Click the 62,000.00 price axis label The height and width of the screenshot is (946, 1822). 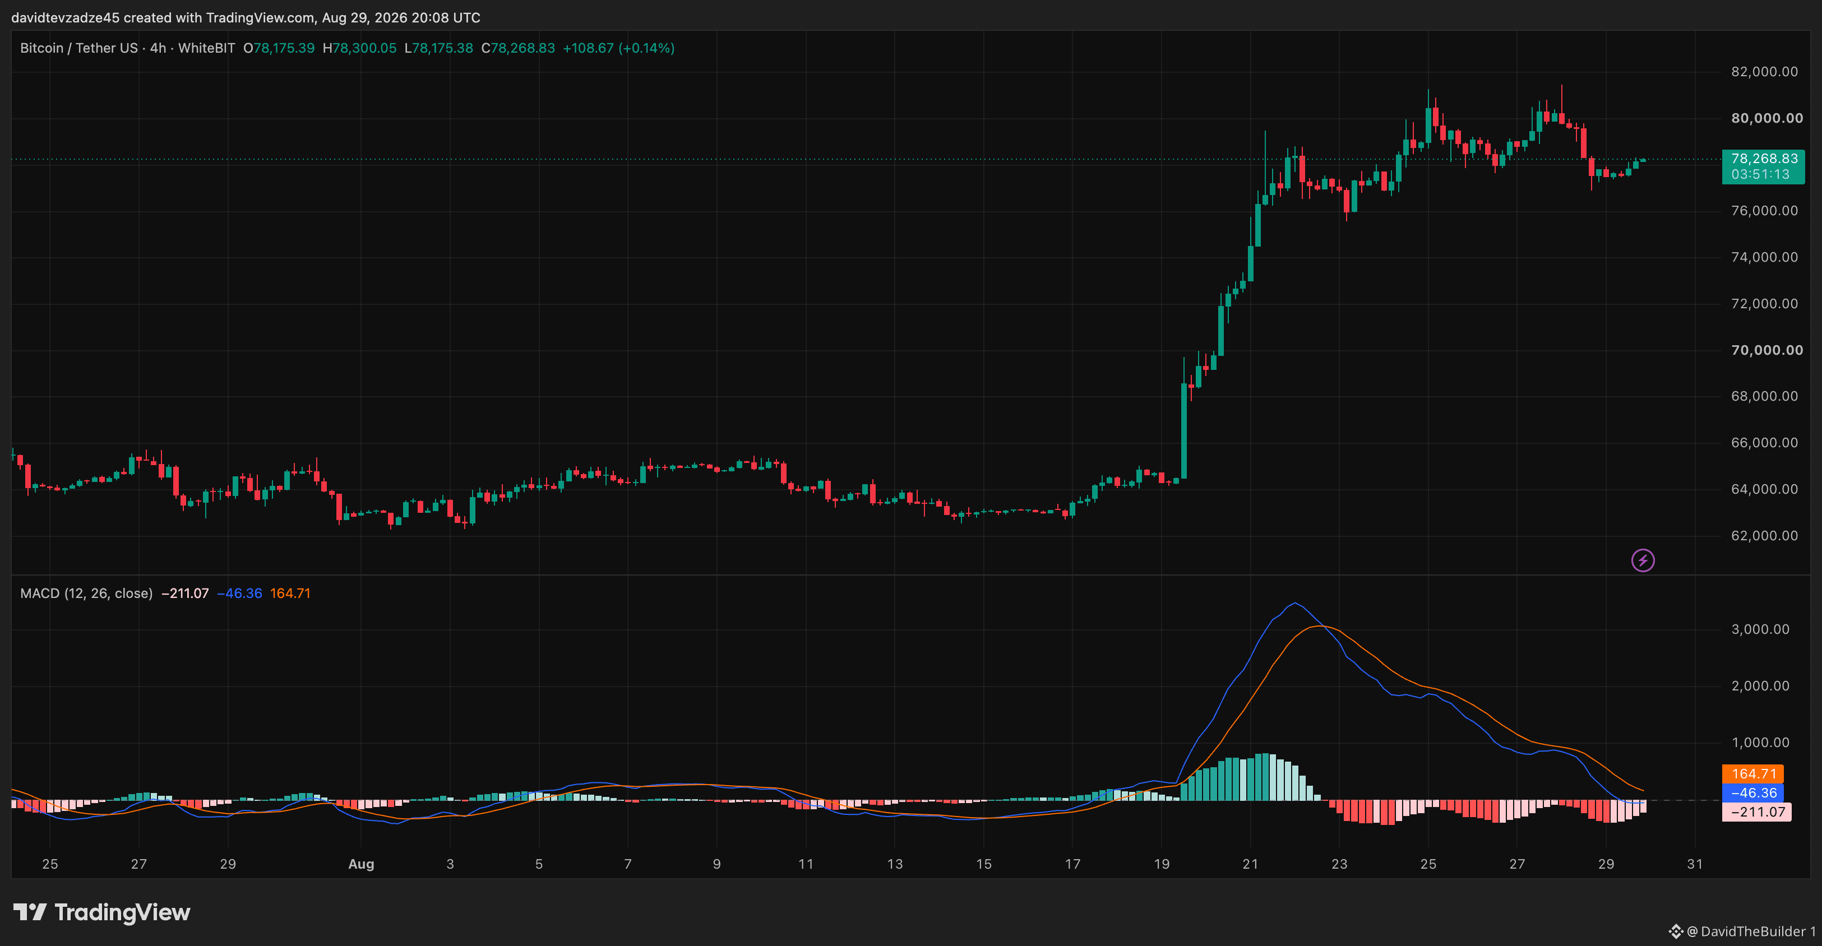[x=1764, y=535]
